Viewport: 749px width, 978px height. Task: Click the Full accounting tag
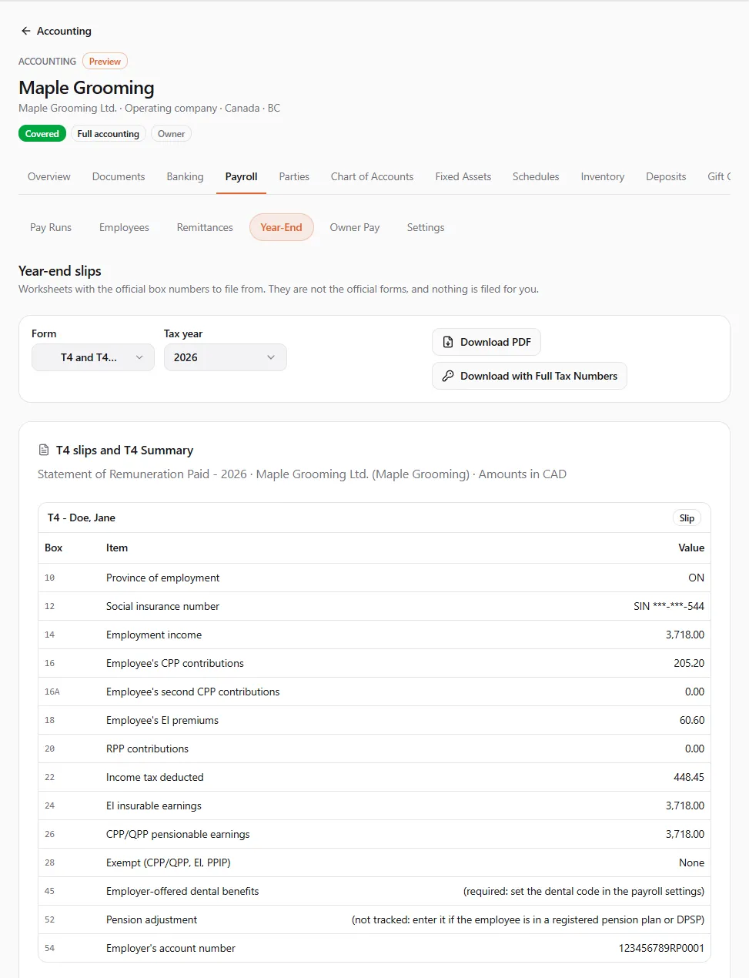click(x=109, y=134)
